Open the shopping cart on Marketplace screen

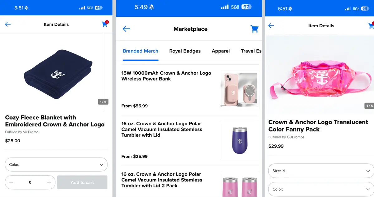point(255,29)
